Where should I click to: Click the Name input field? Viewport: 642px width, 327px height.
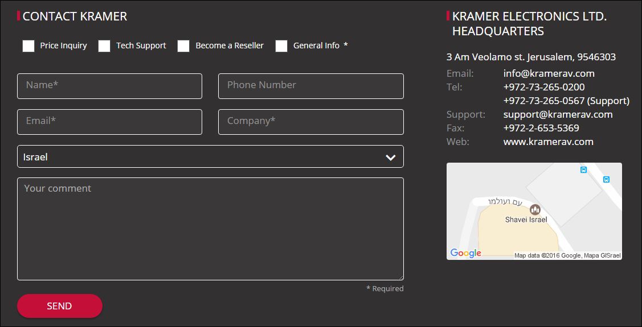(109, 86)
